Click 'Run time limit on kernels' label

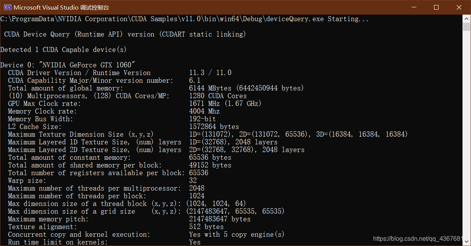pos(58,242)
